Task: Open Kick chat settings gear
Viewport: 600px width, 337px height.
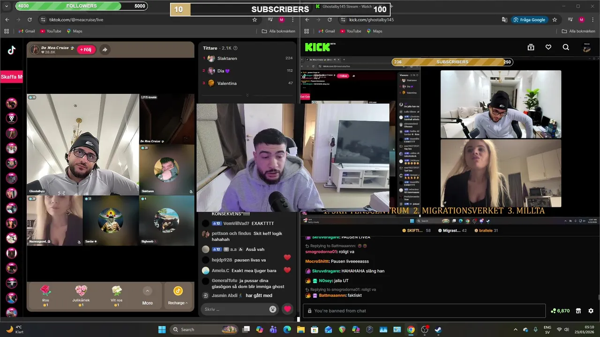Action: (591, 311)
